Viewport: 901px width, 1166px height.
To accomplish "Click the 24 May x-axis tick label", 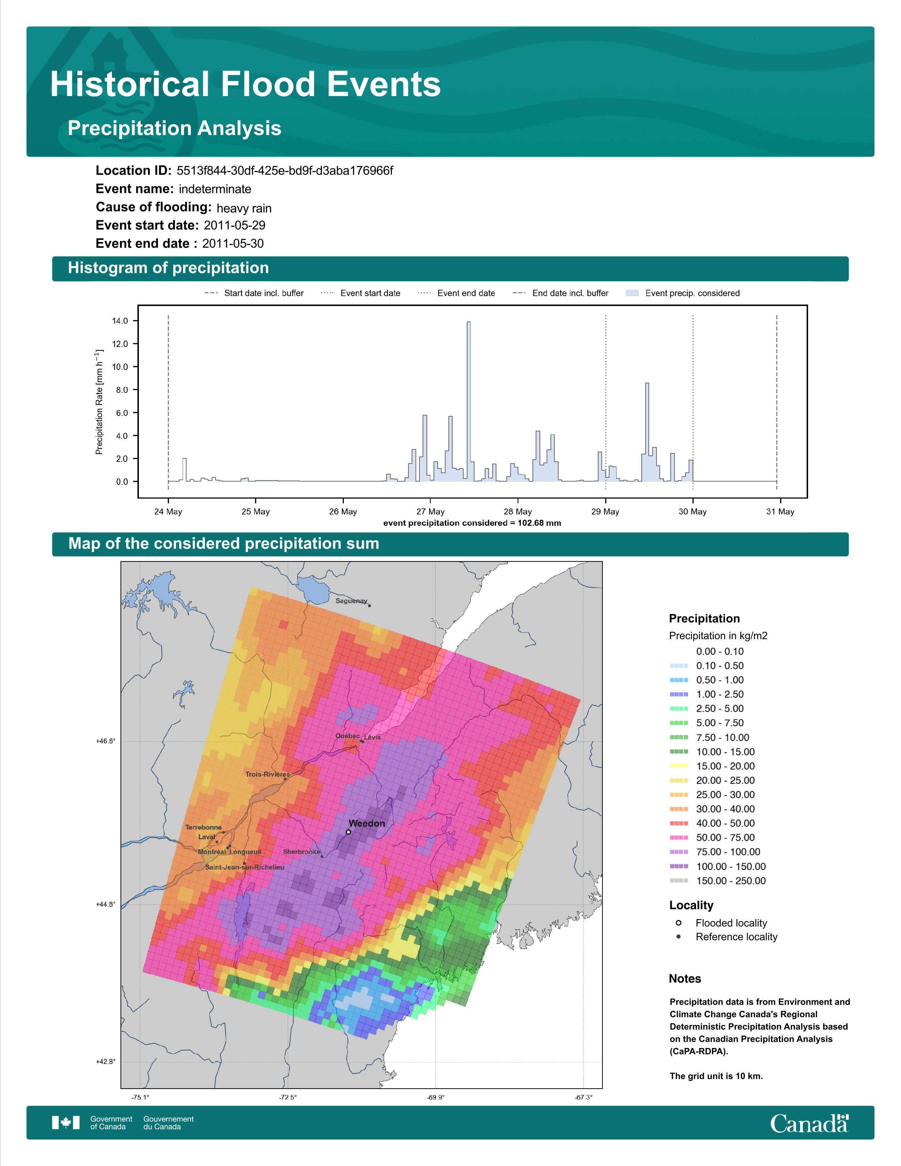I will [168, 512].
